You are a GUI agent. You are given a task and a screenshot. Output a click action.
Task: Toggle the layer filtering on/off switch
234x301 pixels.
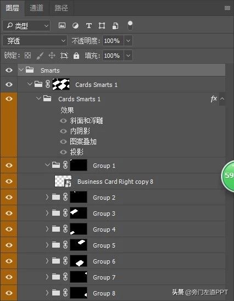(130, 25)
